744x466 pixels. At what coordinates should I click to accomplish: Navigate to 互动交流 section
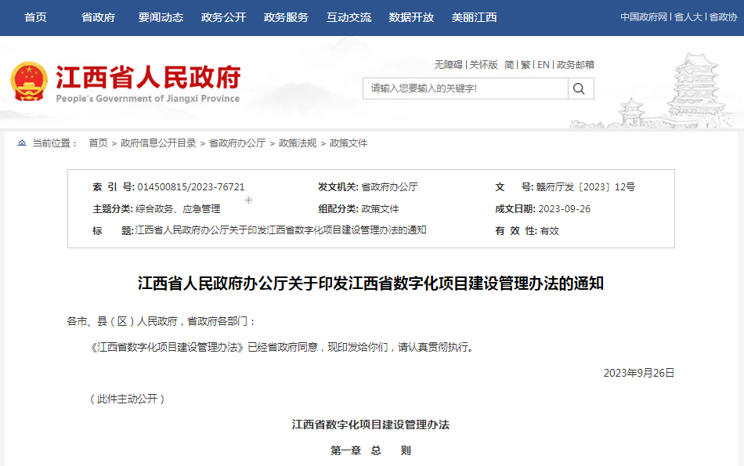[349, 17]
